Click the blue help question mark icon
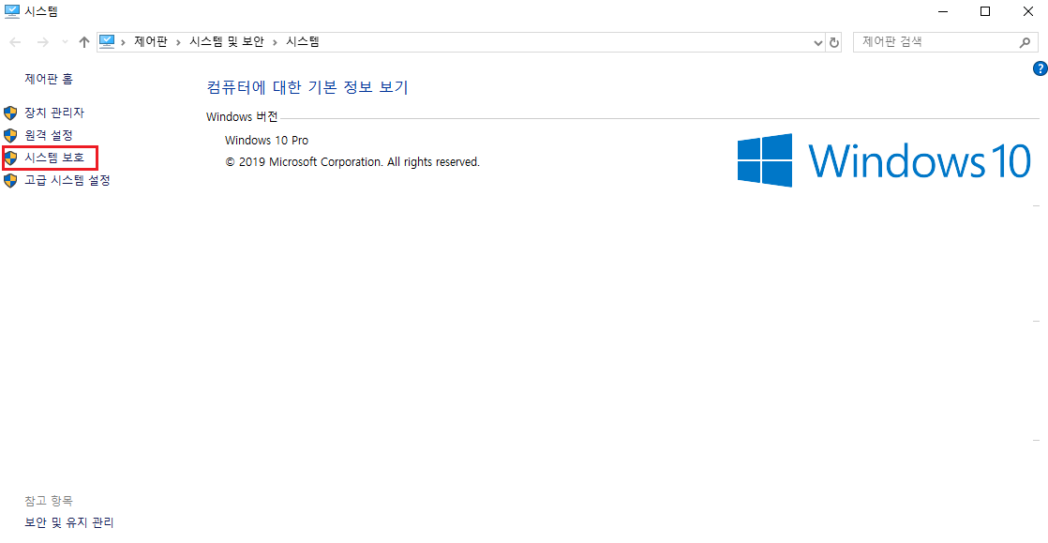Screen dimensions: 1048x543 coord(1040,68)
